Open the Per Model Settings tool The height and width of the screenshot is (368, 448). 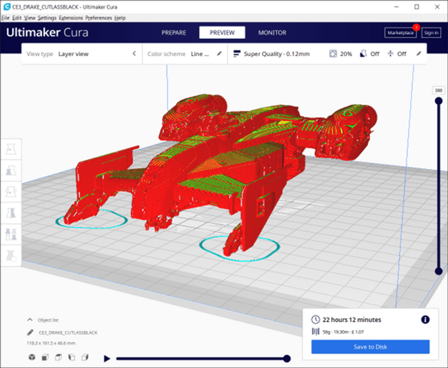pyautogui.click(x=11, y=234)
